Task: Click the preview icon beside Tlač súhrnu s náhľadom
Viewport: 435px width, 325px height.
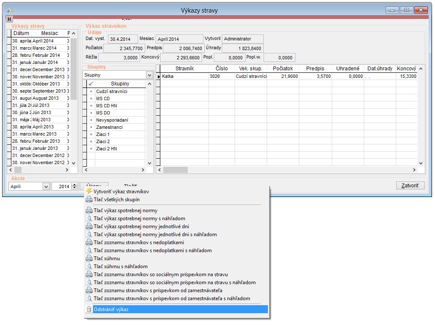Action: click(x=89, y=266)
